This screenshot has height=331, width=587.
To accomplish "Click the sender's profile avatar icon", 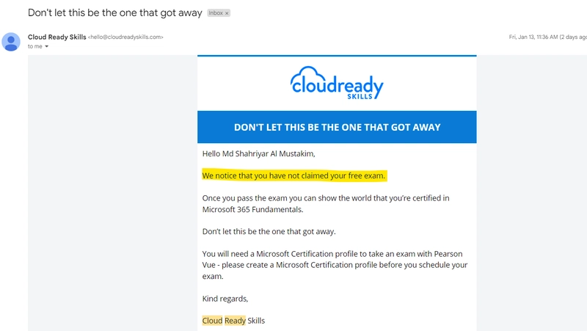I will pyautogui.click(x=11, y=41).
